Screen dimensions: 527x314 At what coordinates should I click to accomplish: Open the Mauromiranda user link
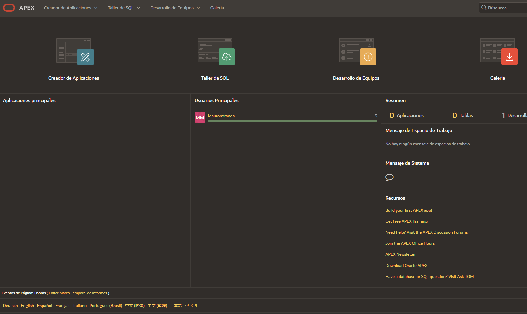pyautogui.click(x=221, y=116)
